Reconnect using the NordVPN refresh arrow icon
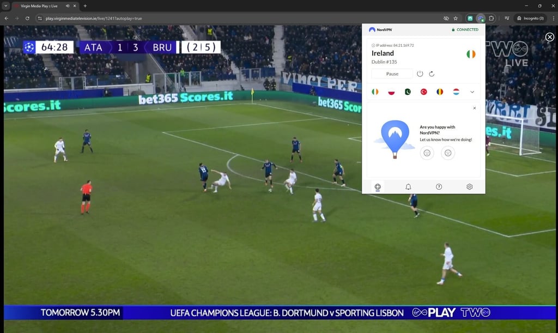 pyautogui.click(x=432, y=74)
